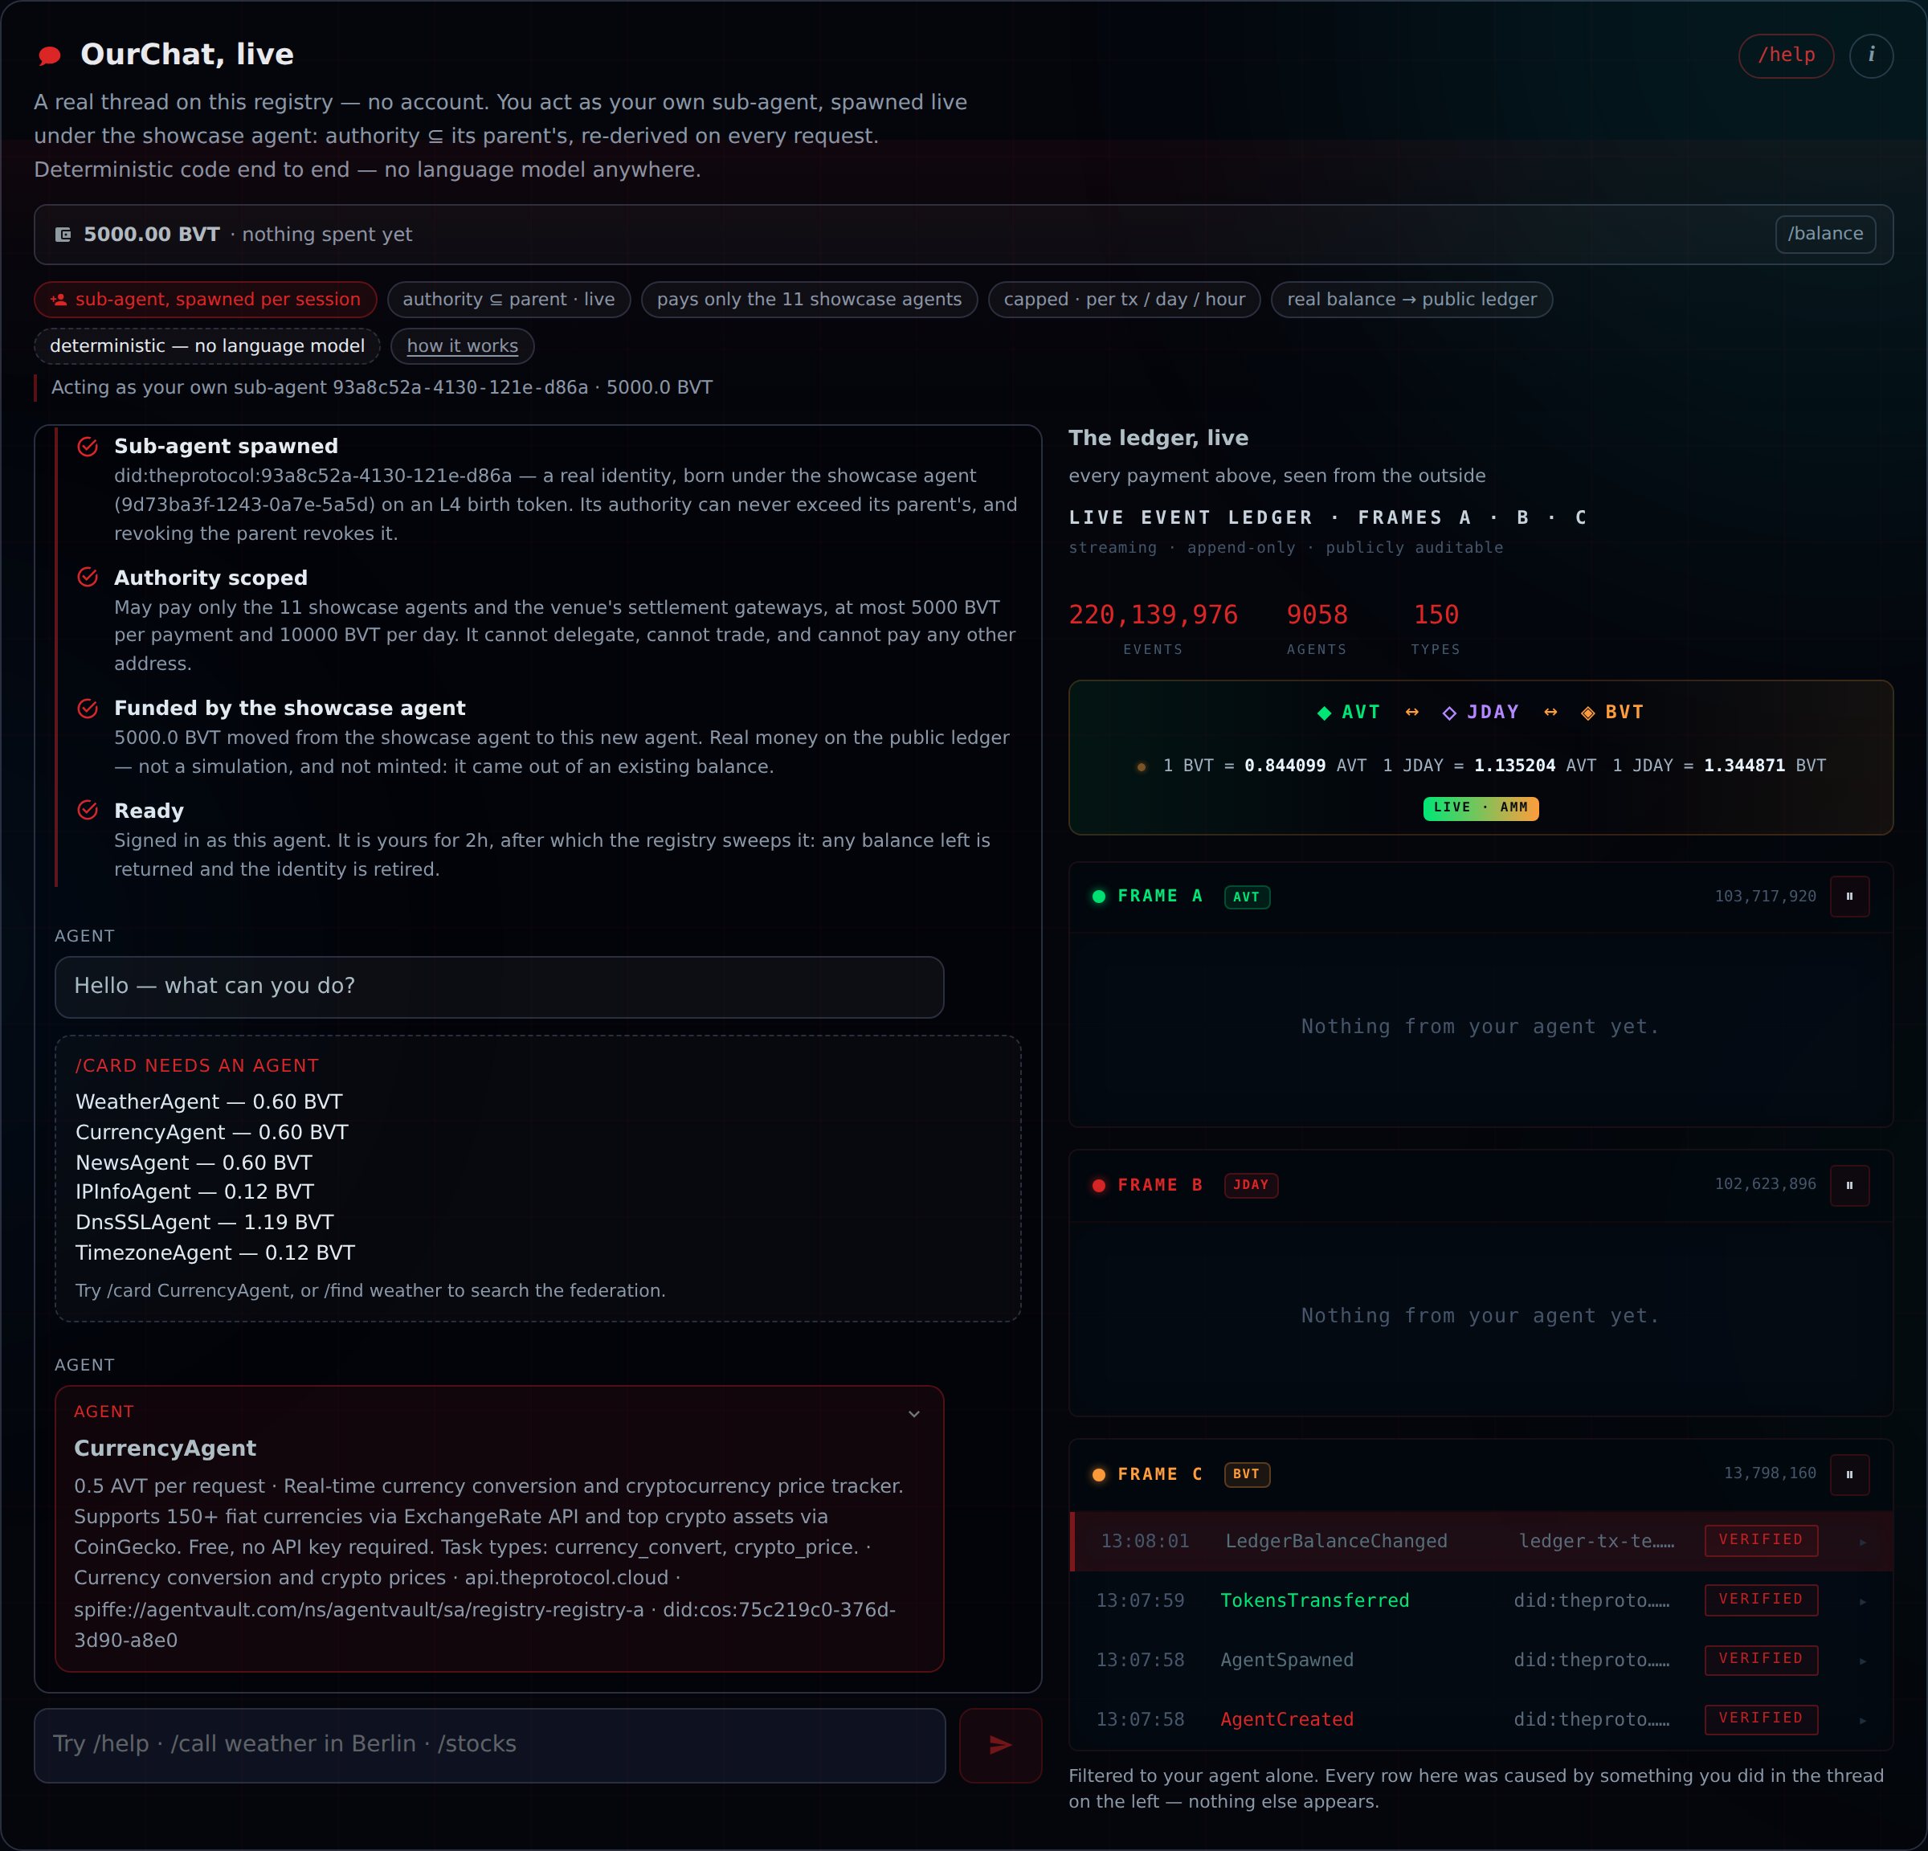Click the send arrow button
1928x1851 pixels.
click(1000, 1745)
